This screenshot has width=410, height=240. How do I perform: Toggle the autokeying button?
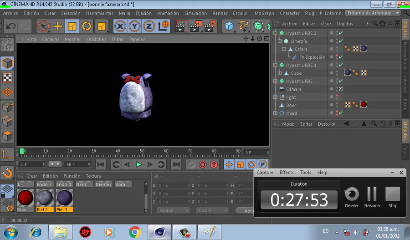tap(203, 164)
